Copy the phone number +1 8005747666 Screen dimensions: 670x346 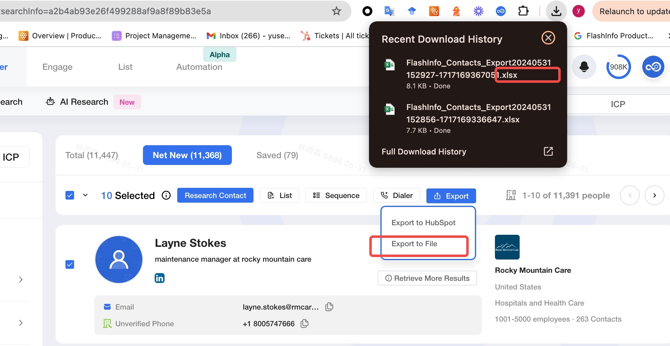point(305,323)
